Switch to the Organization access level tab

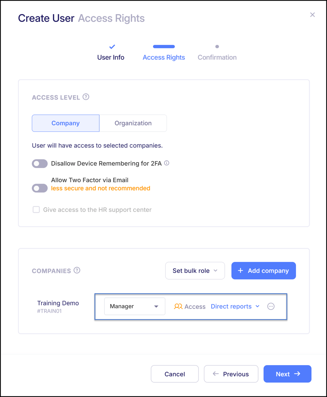coord(133,123)
